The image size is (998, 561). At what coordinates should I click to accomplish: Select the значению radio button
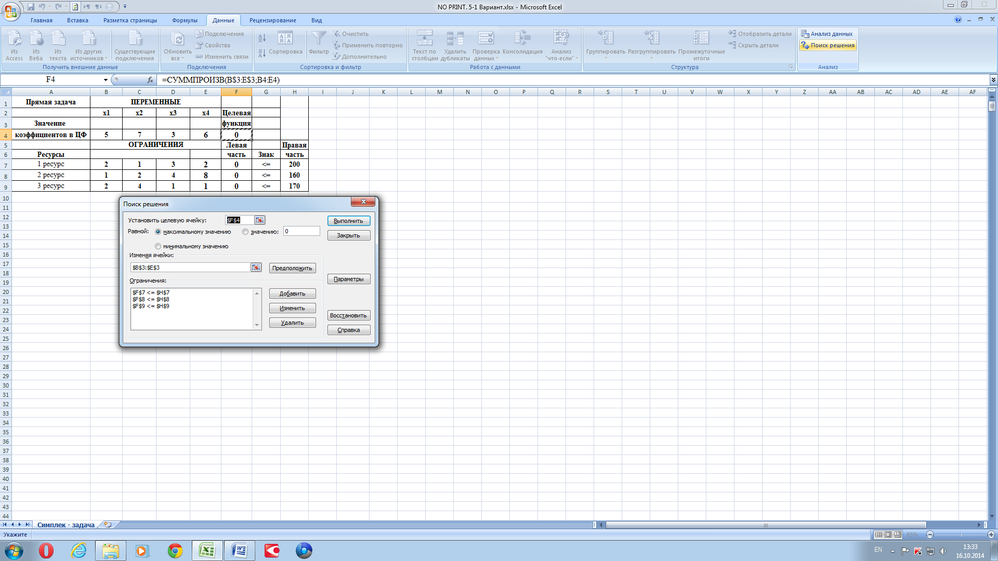point(245,232)
